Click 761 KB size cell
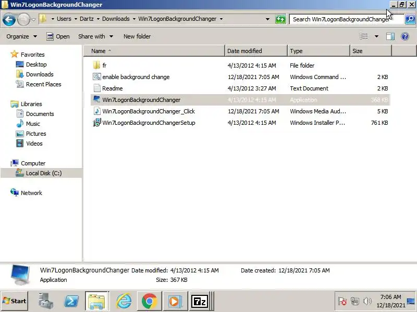 coord(379,123)
